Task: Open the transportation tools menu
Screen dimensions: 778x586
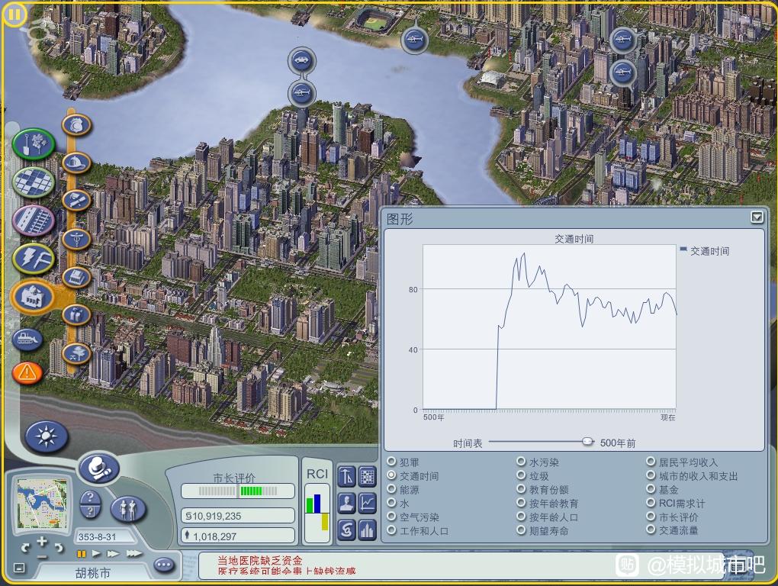Action: coord(34,220)
